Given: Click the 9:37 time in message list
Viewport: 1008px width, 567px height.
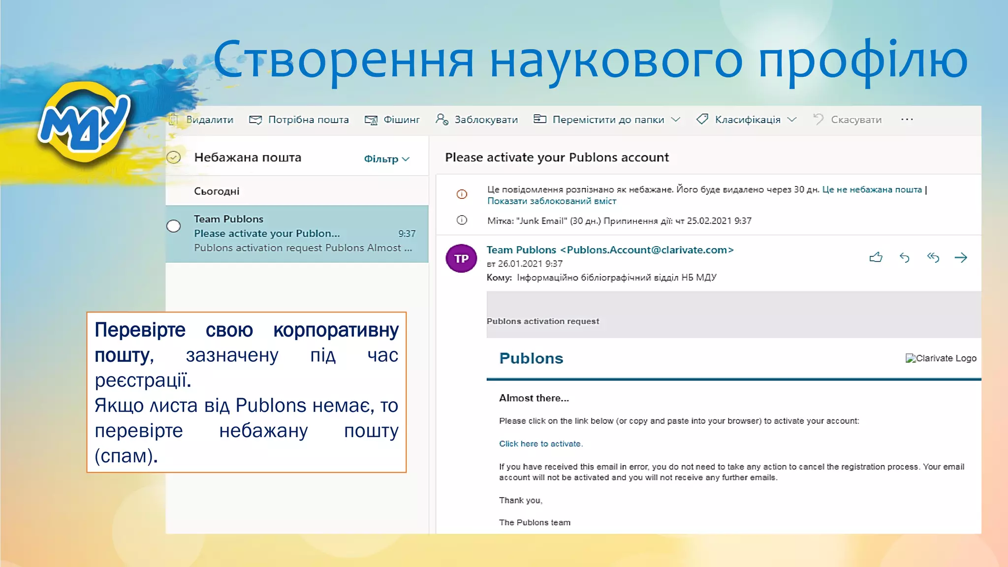Looking at the screenshot, I should pyautogui.click(x=407, y=234).
